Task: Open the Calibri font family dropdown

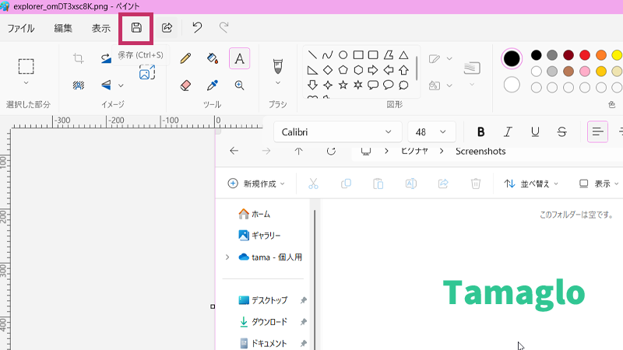Action: (x=336, y=131)
